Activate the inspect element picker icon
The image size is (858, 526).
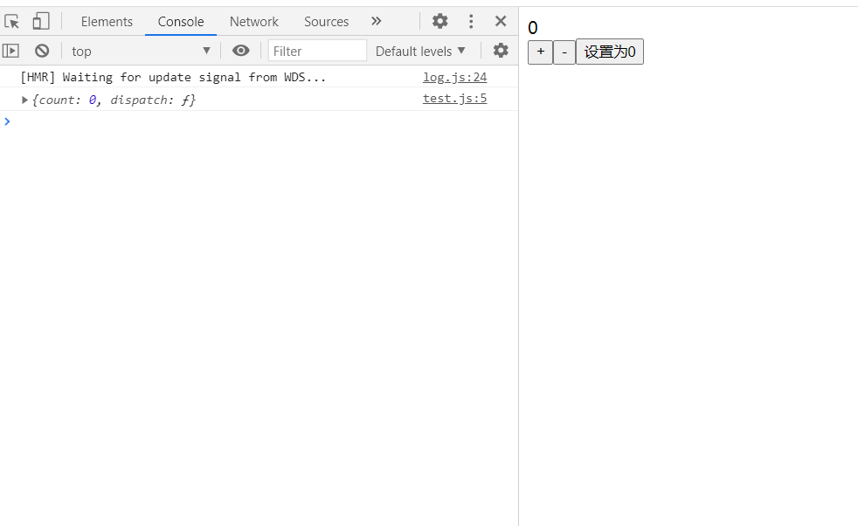tap(12, 21)
